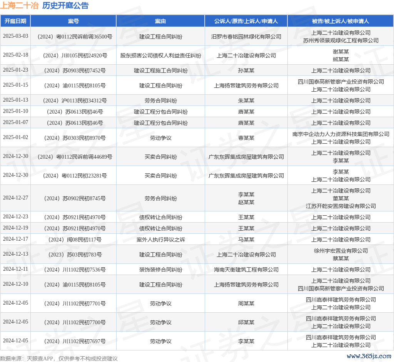Click defendant 苏州秀领景观绿化工程有限公司
The height and width of the screenshot is (362, 394).
(x=341, y=40)
